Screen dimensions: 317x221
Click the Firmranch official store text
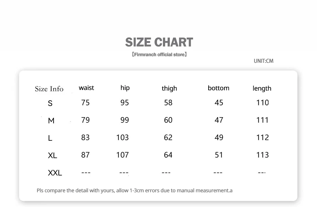(159, 55)
